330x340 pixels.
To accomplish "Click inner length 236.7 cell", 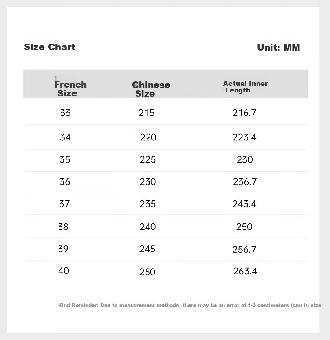I will [x=245, y=182].
